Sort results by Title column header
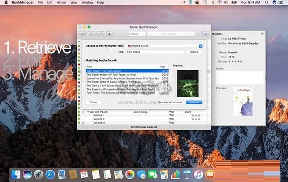288x182 pixels. (x=122, y=67)
